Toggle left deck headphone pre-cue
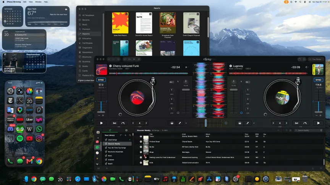Screen dimensions: 330x185 178,113
